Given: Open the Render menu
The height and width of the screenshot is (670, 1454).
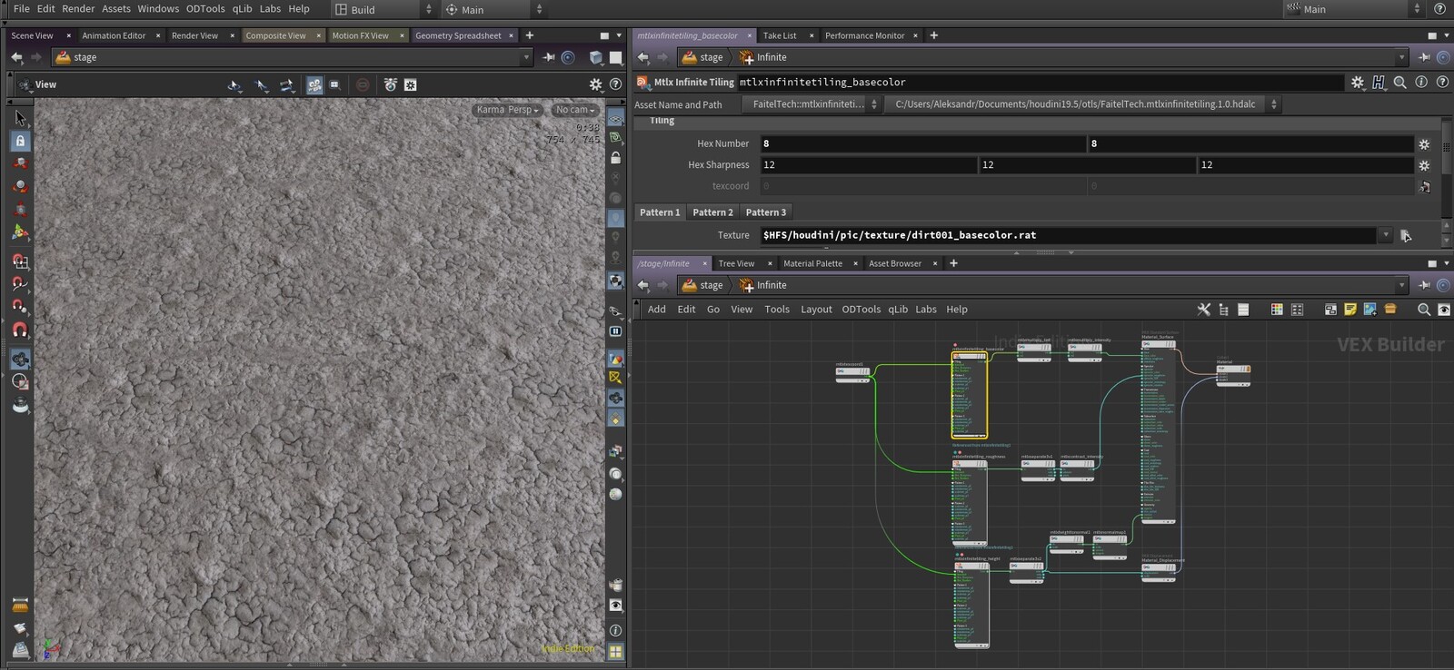Looking at the screenshot, I should click(x=78, y=8).
